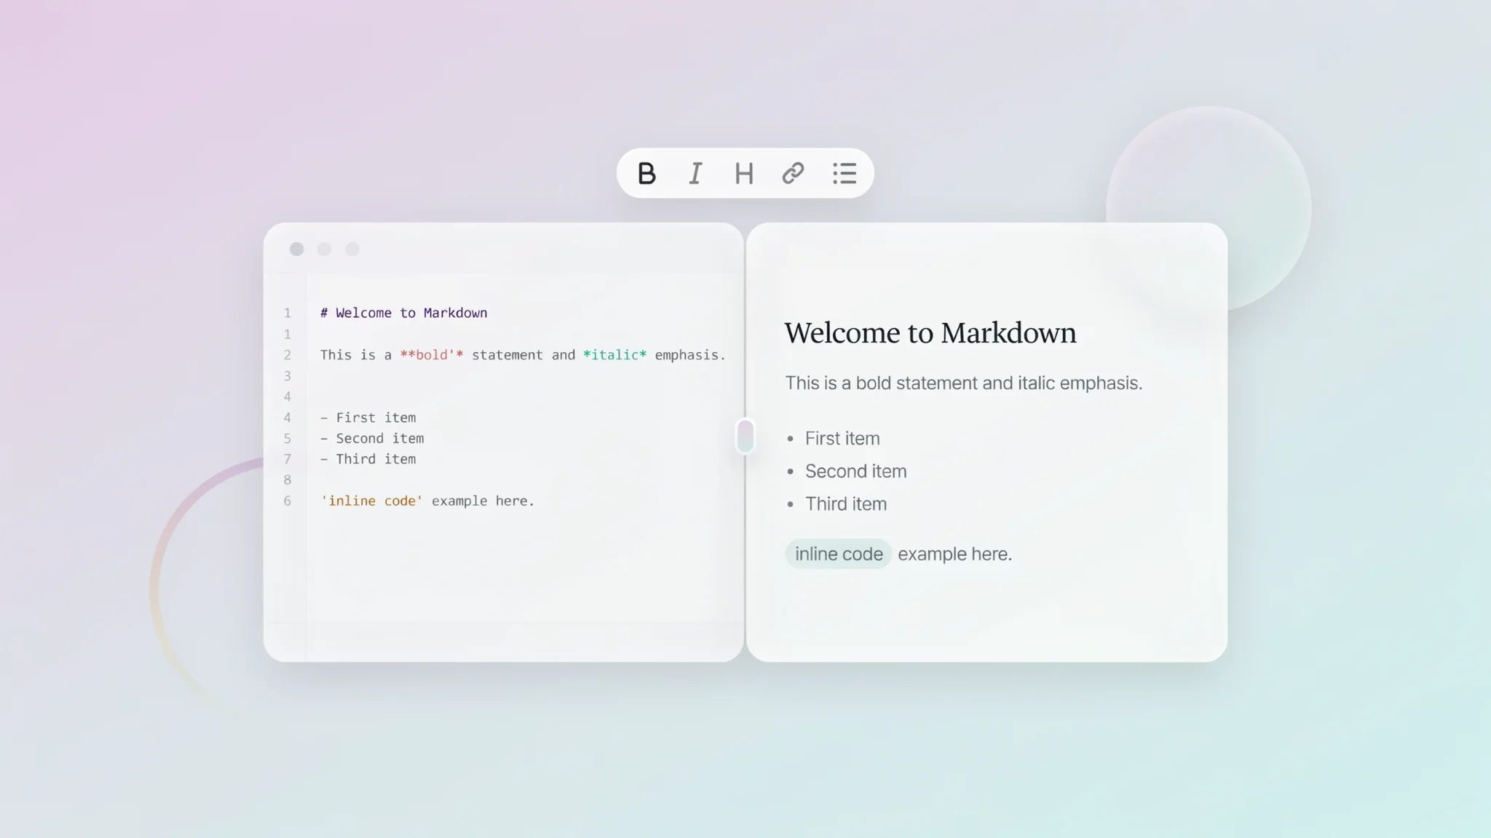
Task: Apply italic formatting with the I icon
Action: pos(695,173)
